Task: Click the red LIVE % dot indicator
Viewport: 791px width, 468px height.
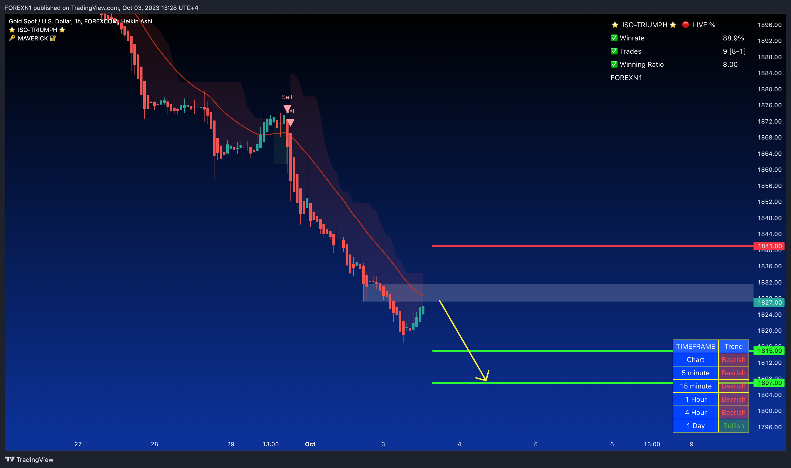Action: 685,24
